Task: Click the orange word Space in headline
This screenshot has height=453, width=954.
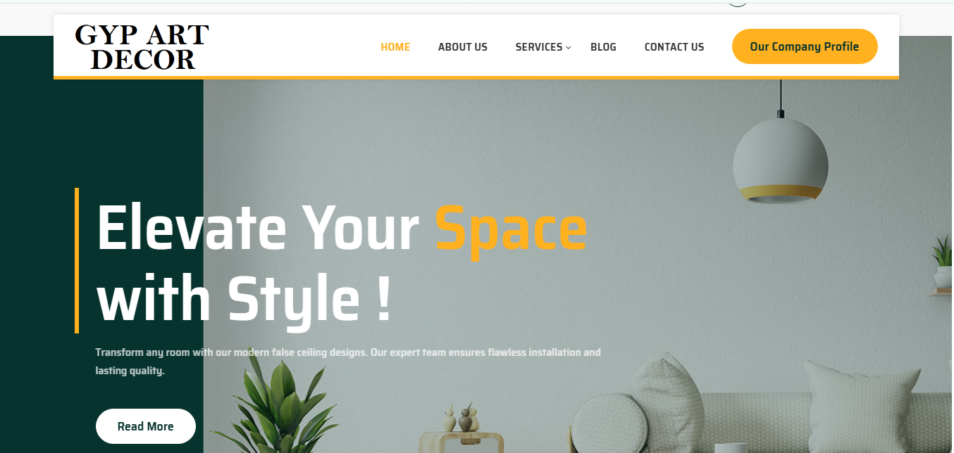Action: coord(511,229)
